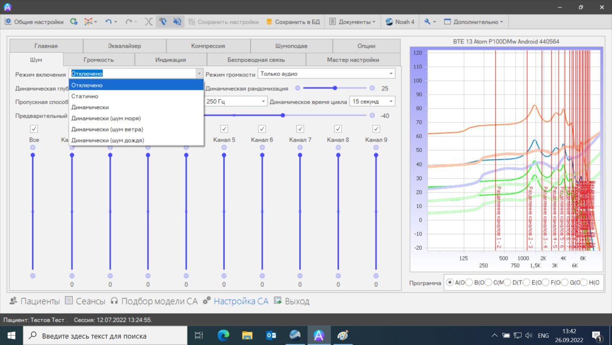The image size is (612, 345).
Task: Click the undo arrow icon
Action: tap(109, 22)
